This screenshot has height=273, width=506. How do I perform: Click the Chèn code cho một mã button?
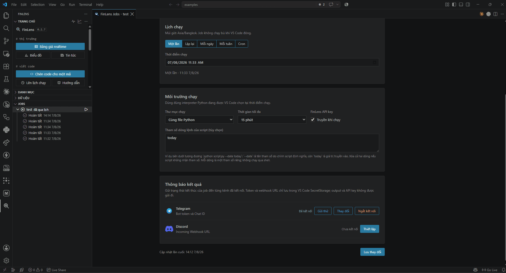click(50, 74)
